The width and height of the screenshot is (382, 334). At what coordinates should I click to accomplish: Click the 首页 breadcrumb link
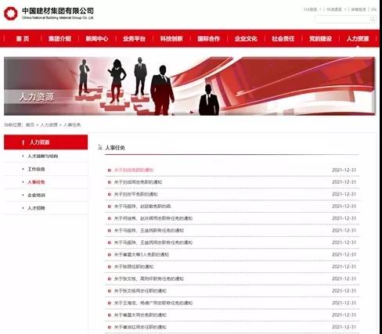click(30, 125)
